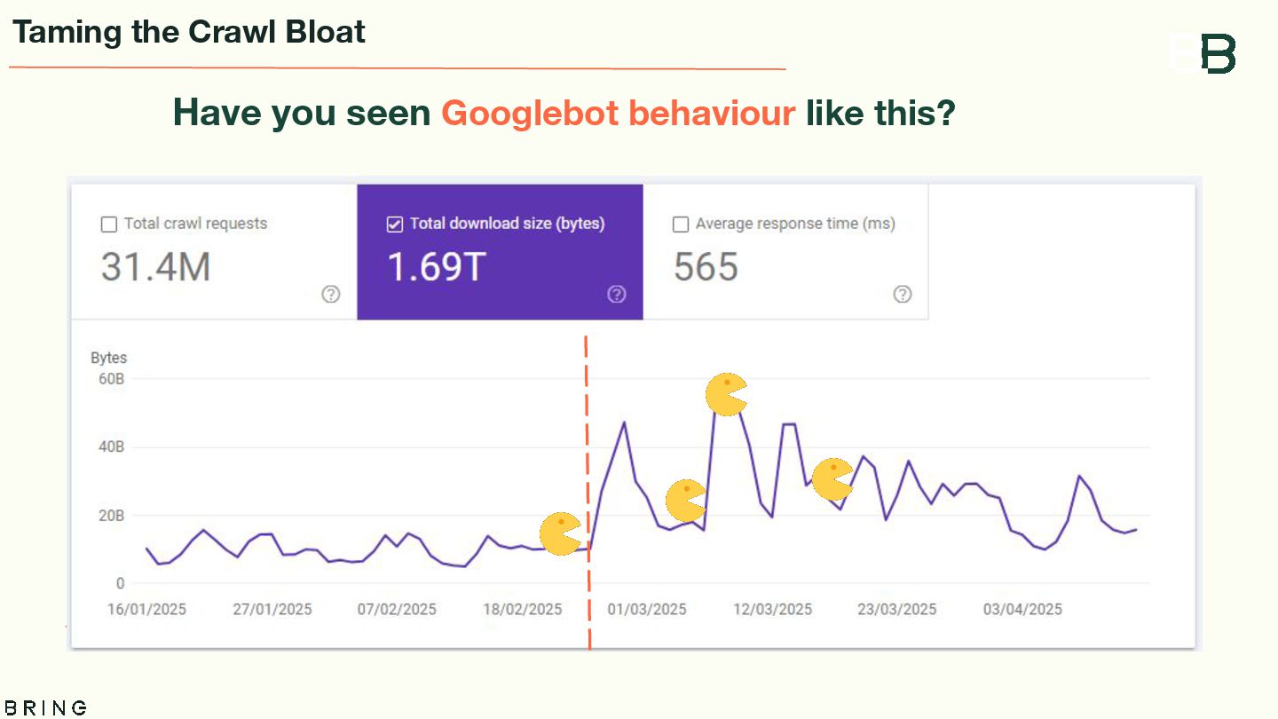The width and height of the screenshot is (1278, 719).
Task: Click the help icon for Total download size
Action: click(617, 295)
